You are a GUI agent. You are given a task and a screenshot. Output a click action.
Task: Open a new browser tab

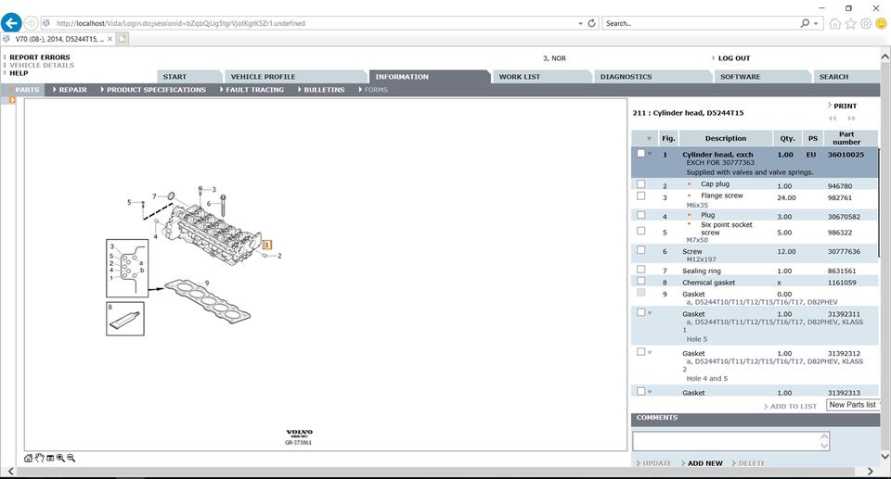123,39
